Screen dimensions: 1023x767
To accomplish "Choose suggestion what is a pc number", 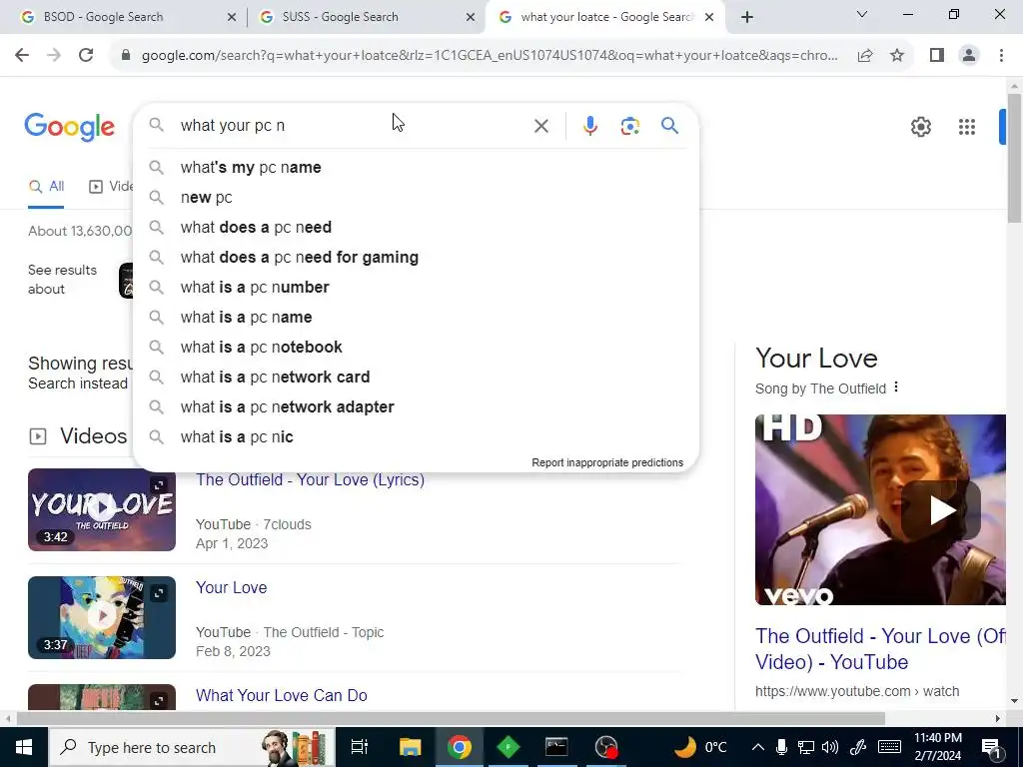I will (x=417, y=287).
